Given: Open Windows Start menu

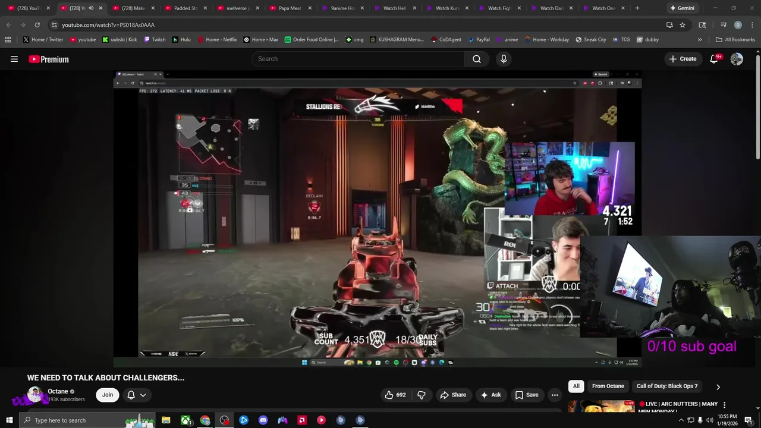Looking at the screenshot, I should 9,420.
